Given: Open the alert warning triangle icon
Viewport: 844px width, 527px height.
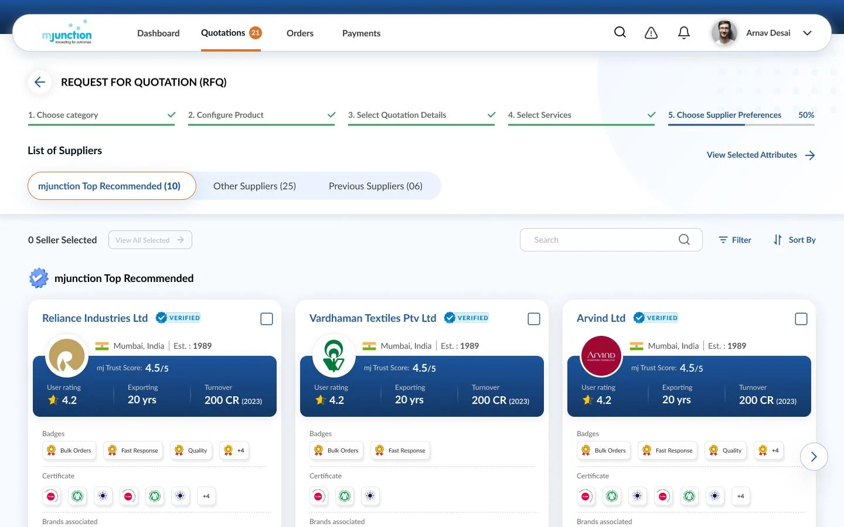Looking at the screenshot, I should click(x=651, y=33).
